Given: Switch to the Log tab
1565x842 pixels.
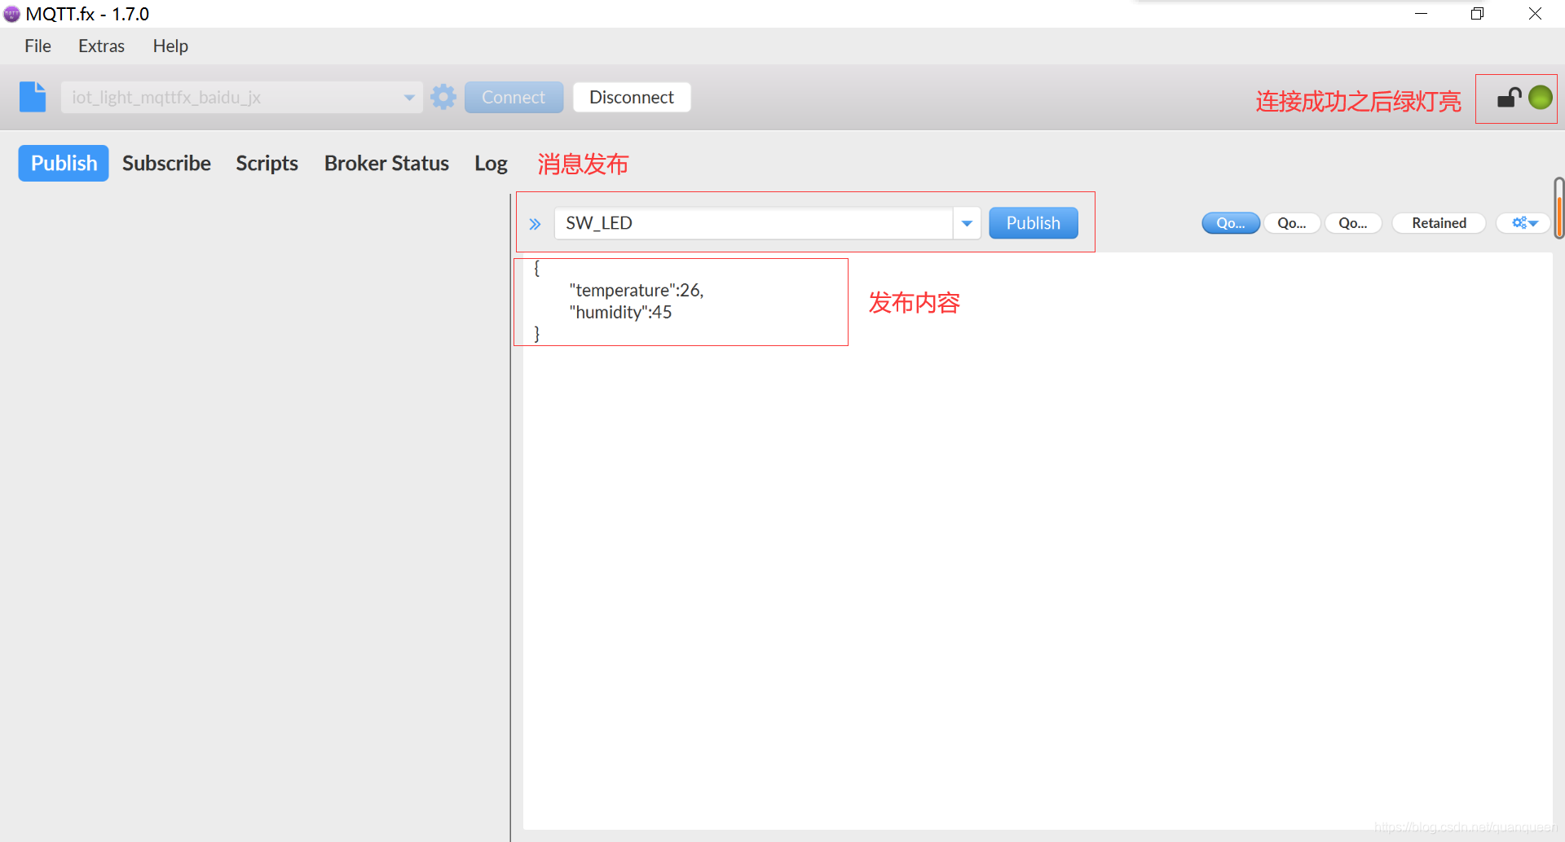Looking at the screenshot, I should (491, 164).
